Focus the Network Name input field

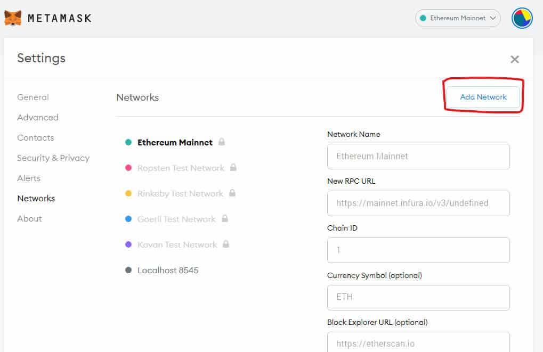418,157
